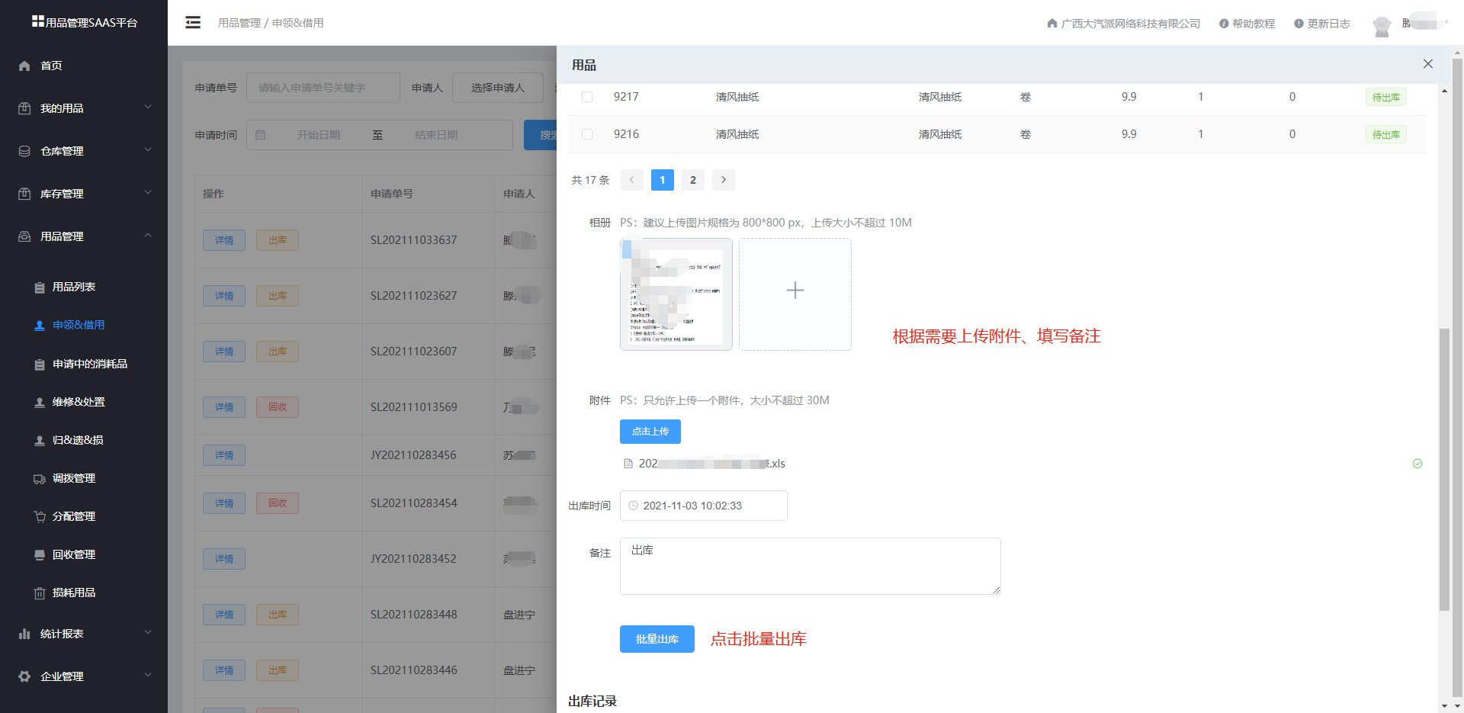This screenshot has width=1464, height=713.
Task: Click the 申请单号 search input
Action: (323, 88)
